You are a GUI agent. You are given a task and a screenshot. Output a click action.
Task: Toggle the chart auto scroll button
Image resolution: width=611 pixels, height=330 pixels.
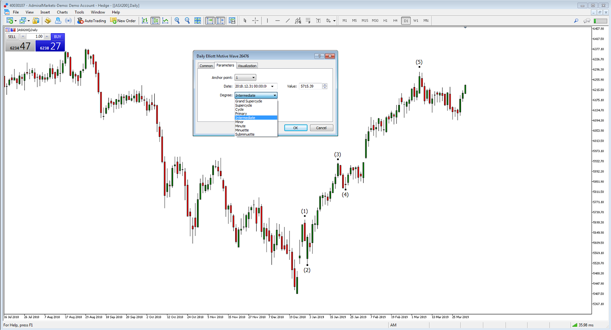point(210,21)
